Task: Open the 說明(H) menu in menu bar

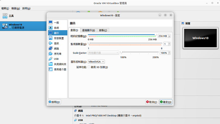Action: coord(26,9)
